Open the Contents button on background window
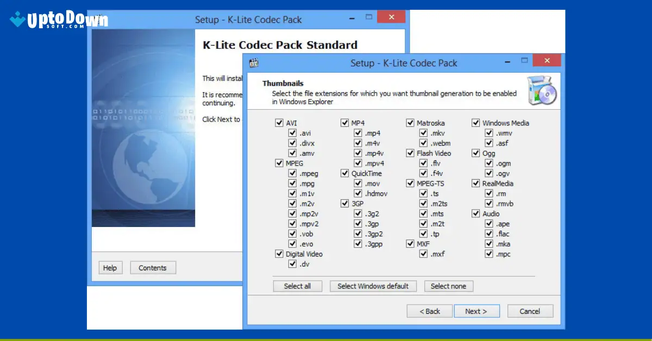This screenshot has height=341, width=652. pos(153,268)
